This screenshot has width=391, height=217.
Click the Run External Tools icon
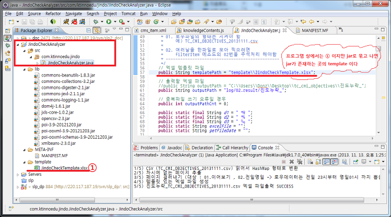[122, 22]
